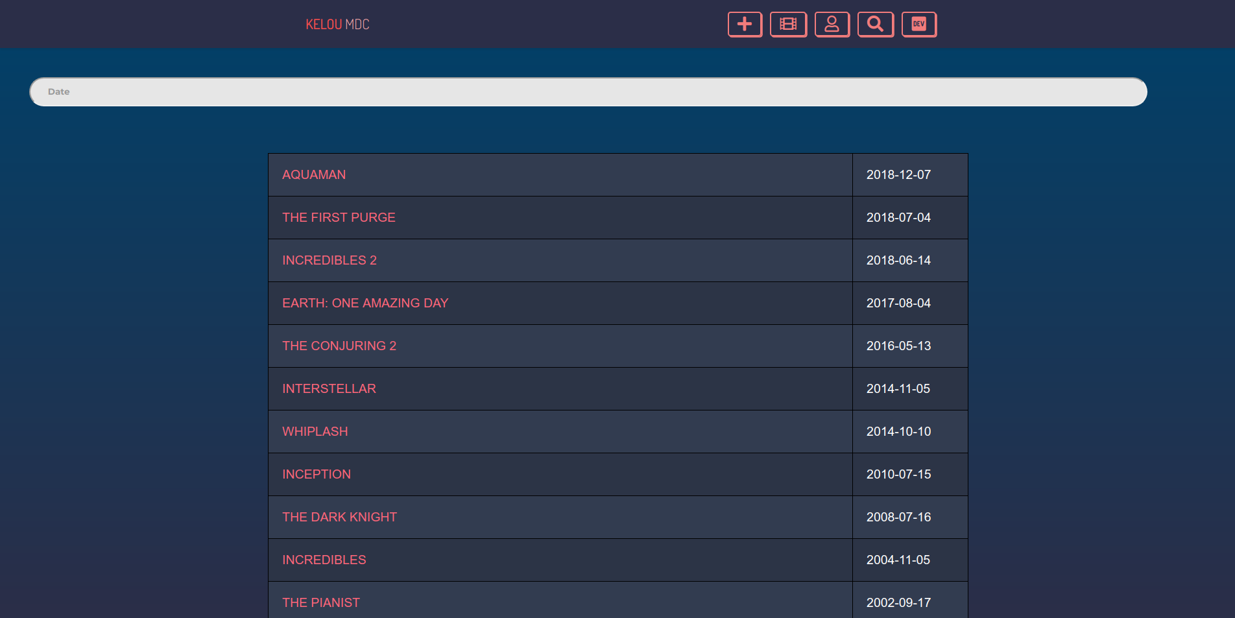Open THE PIANIST movie link

321,603
